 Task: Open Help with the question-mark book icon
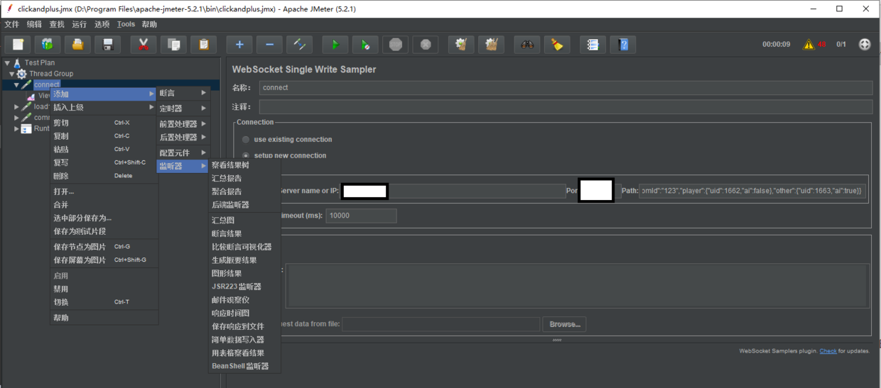tap(623, 44)
